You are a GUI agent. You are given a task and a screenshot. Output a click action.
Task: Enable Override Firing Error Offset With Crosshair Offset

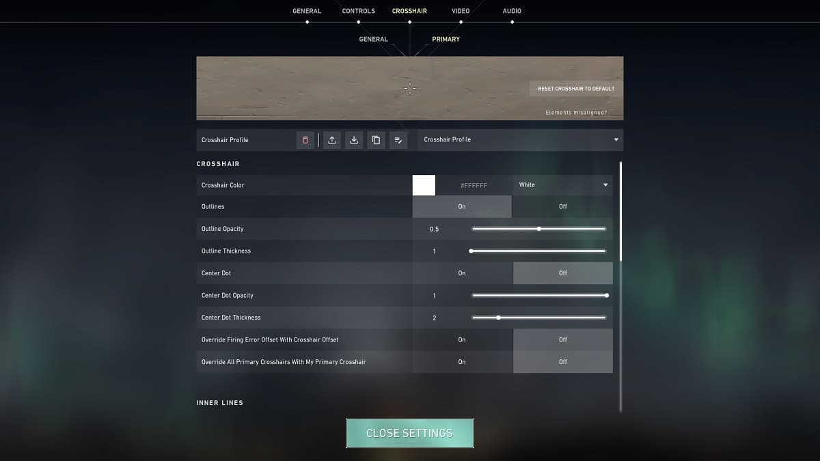click(462, 339)
